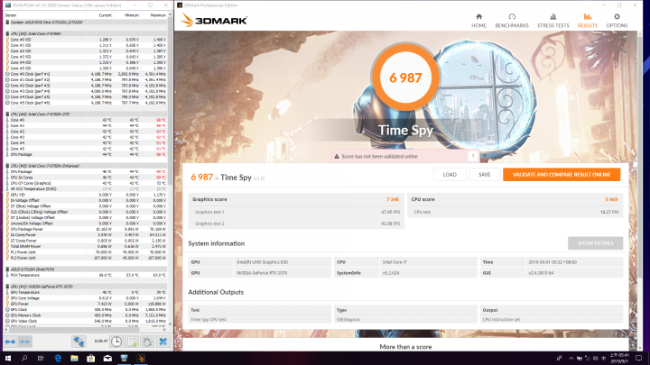This screenshot has height=365, width=650.
Task: Select the IA Cores Power row
Action: click(86, 234)
